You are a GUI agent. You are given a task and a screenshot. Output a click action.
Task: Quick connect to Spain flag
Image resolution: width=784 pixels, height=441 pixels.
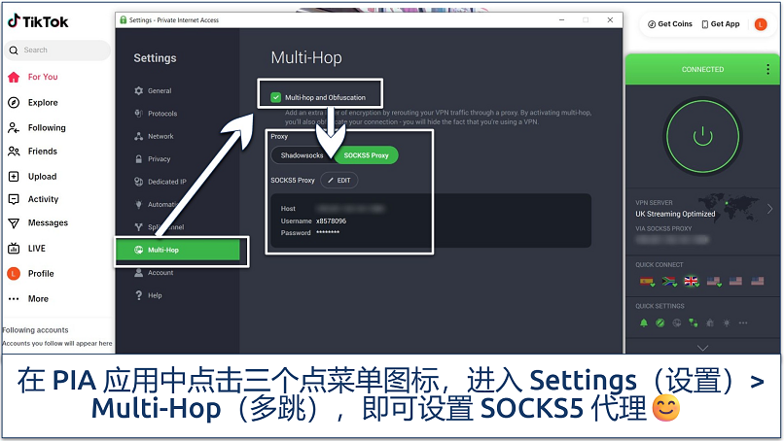[x=647, y=282]
